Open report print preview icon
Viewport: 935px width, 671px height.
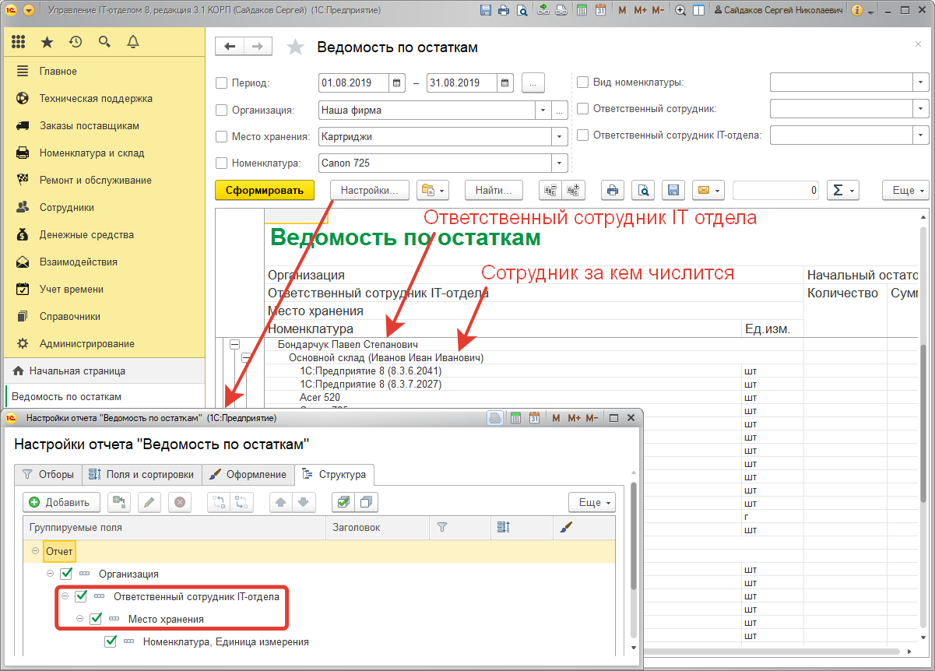tap(643, 190)
